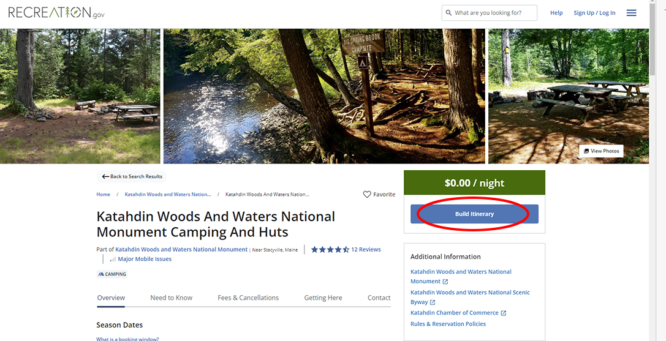Click the star rating icons

[x=330, y=249]
